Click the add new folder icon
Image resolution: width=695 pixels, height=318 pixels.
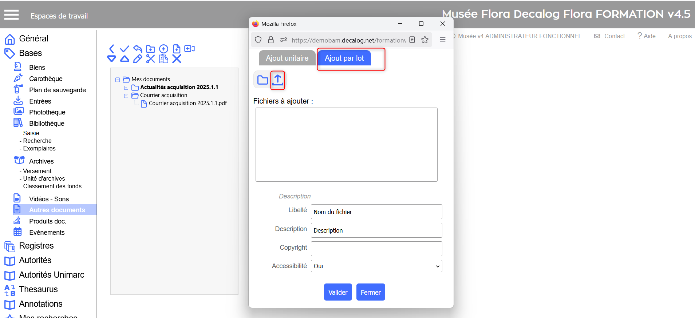[x=150, y=49]
